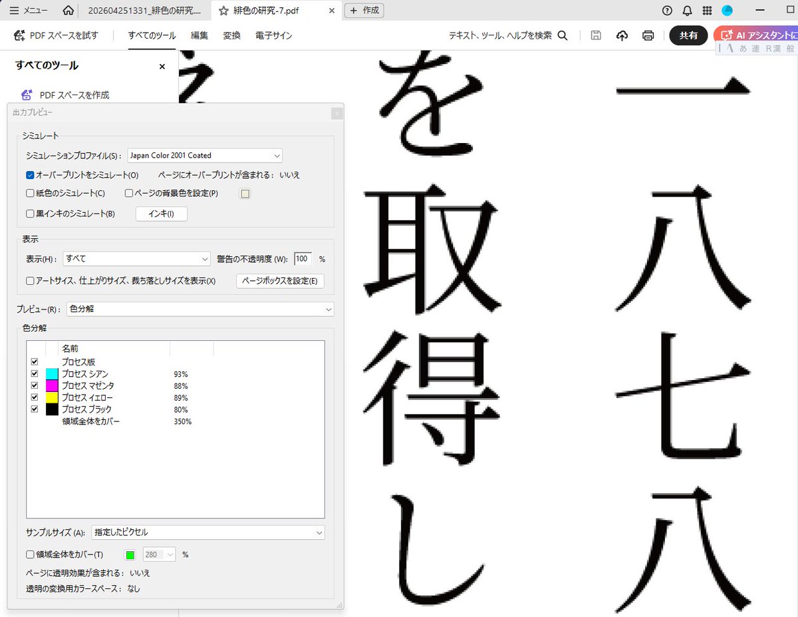Open the blue account avatar
This screenshot has height=617, width=798.
pos(728,10)
